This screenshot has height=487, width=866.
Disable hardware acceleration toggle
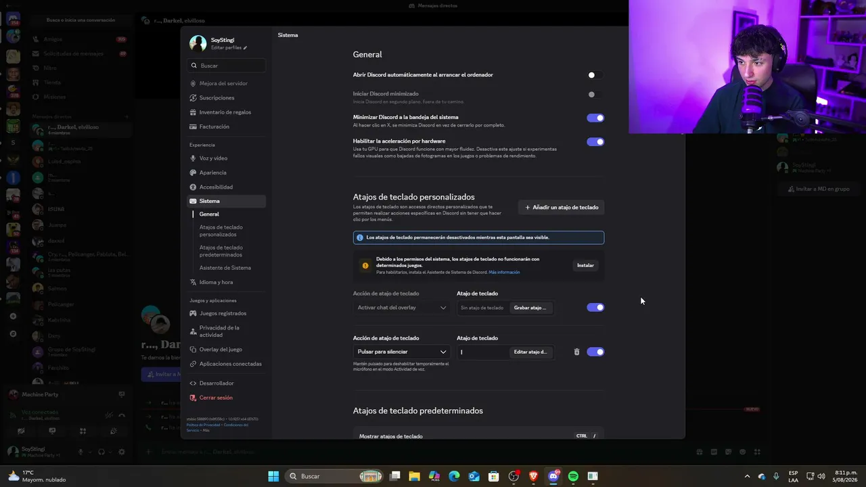point(595,142)
